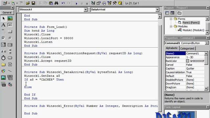Select the Winsock control in the toolbox
This screenshot has width=210, height=118.
pos(10,85)
